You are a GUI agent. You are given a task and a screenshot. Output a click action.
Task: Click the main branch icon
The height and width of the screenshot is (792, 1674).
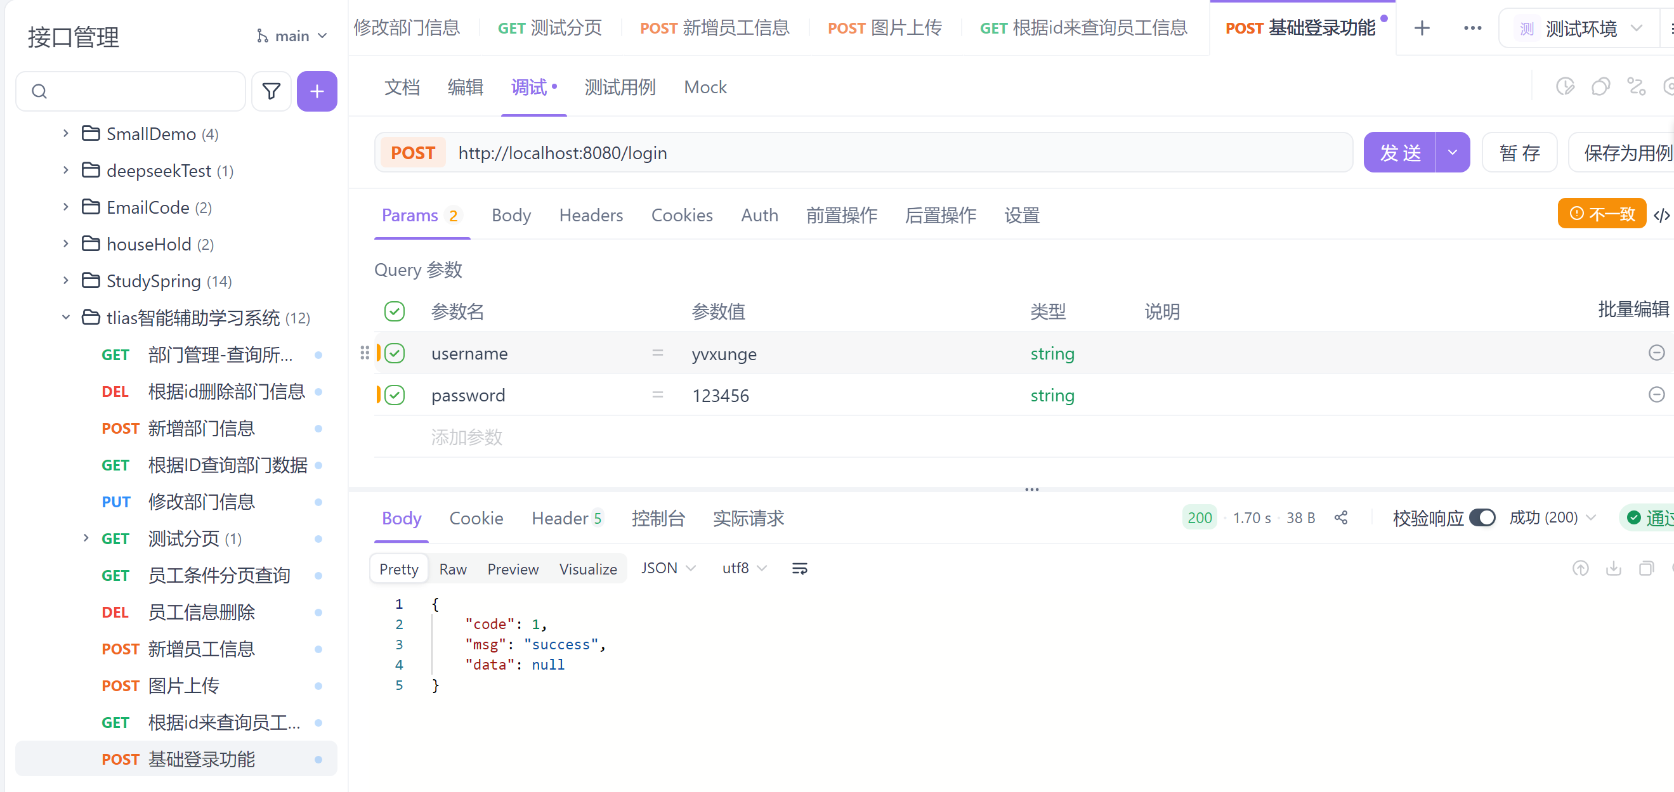[x=262, y=36]
